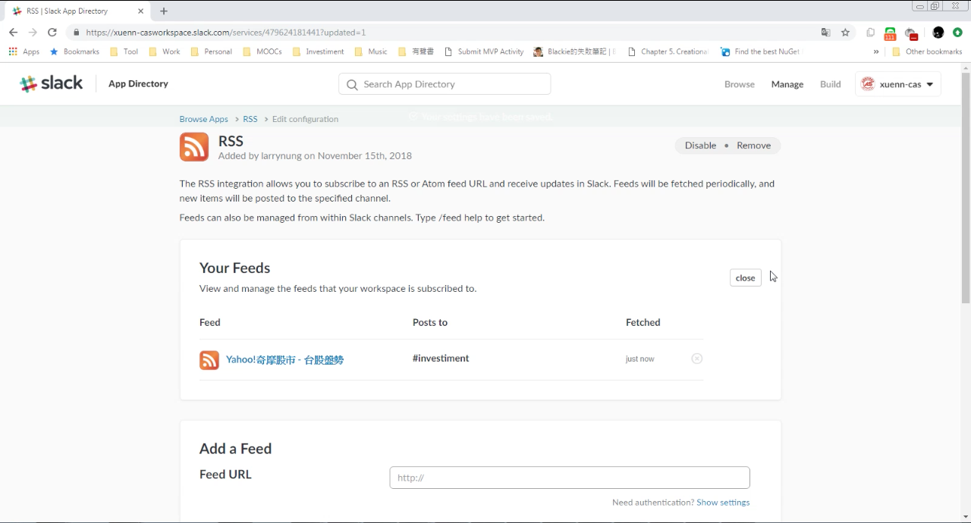Click Disable for the RSS integration

700,146
